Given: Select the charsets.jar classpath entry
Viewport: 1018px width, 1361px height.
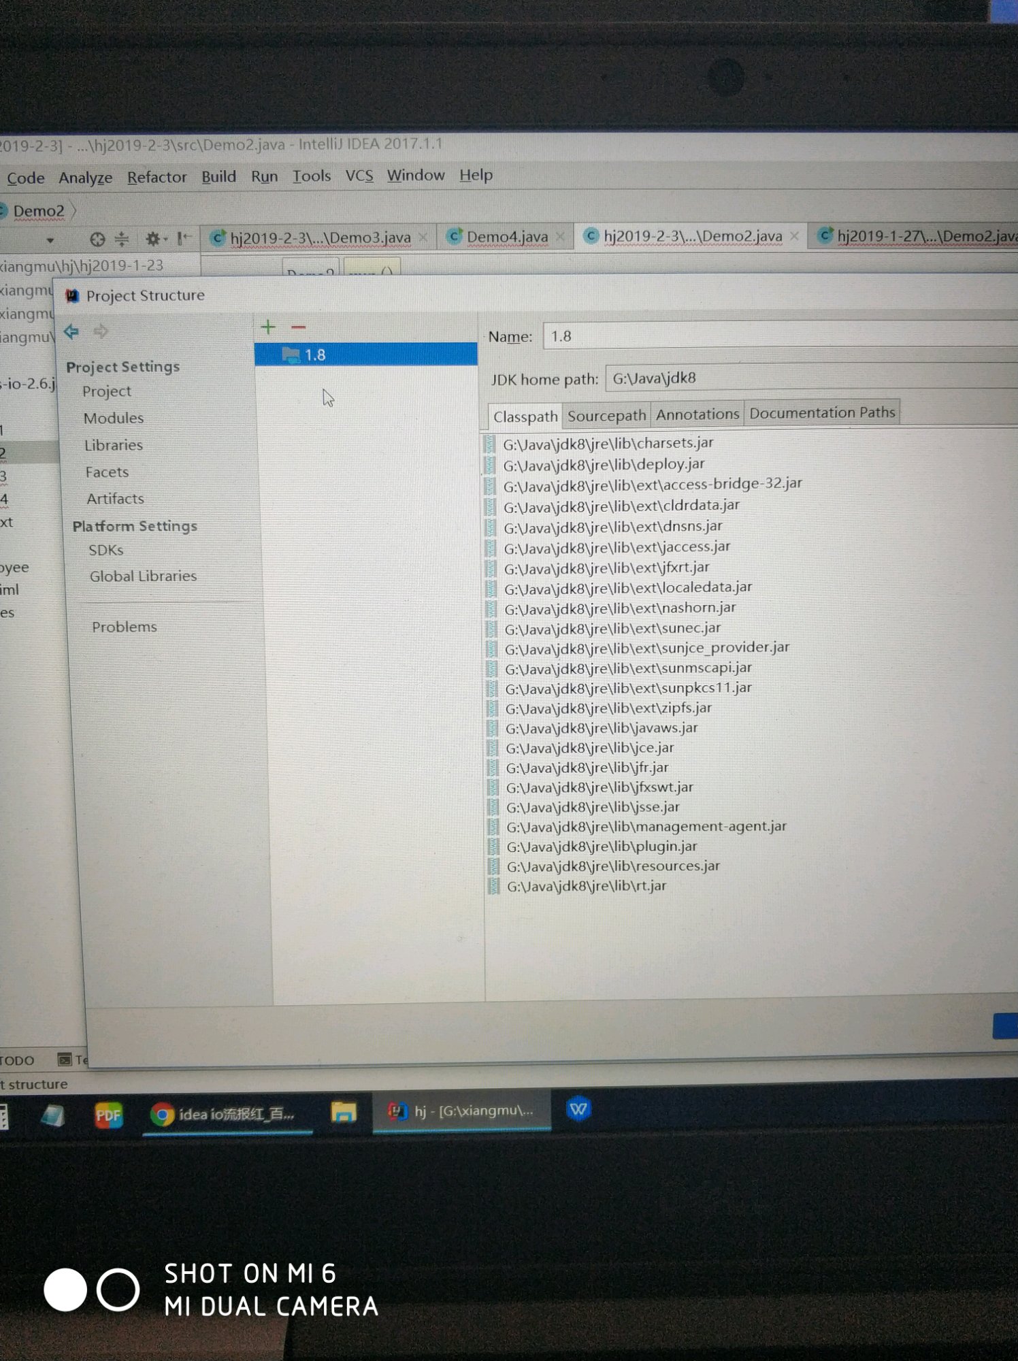Looking at the screenshot, I should tap(608, 443).
